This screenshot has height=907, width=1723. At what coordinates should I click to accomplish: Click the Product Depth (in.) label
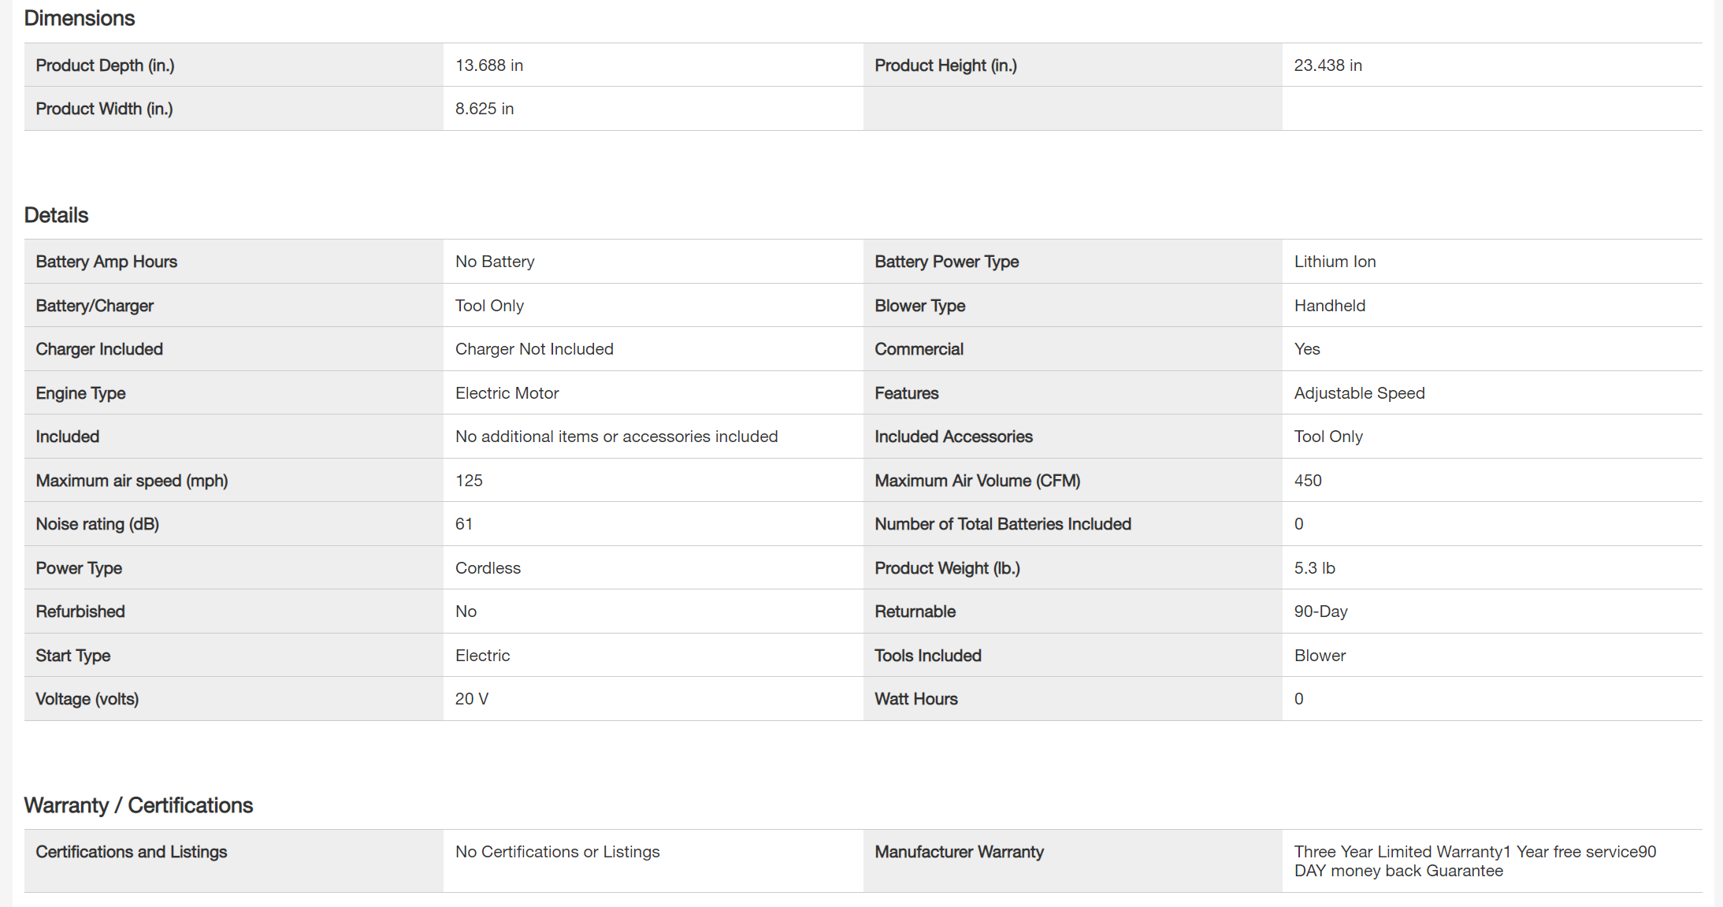[105, 65]
